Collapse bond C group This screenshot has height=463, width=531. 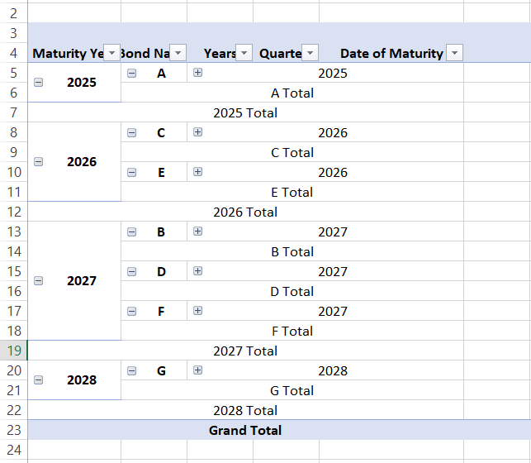click(132, 132)
